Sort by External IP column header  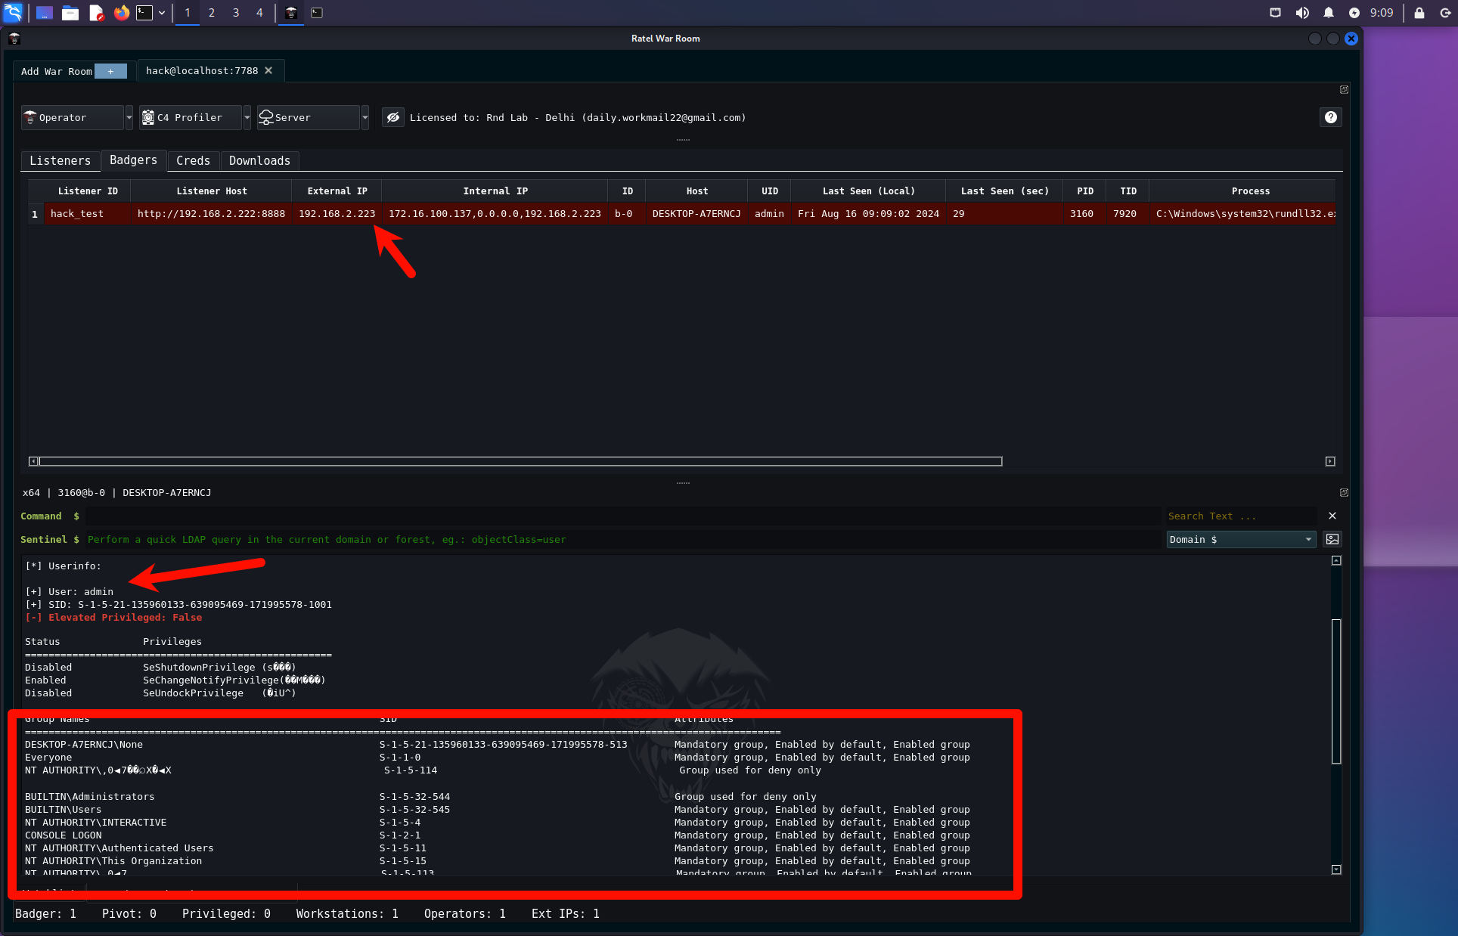[337, 191]
